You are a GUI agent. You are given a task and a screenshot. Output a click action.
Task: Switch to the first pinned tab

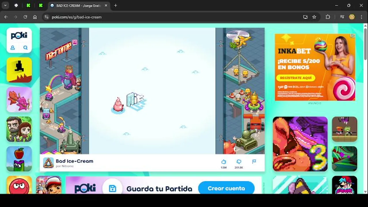[16, 5]
